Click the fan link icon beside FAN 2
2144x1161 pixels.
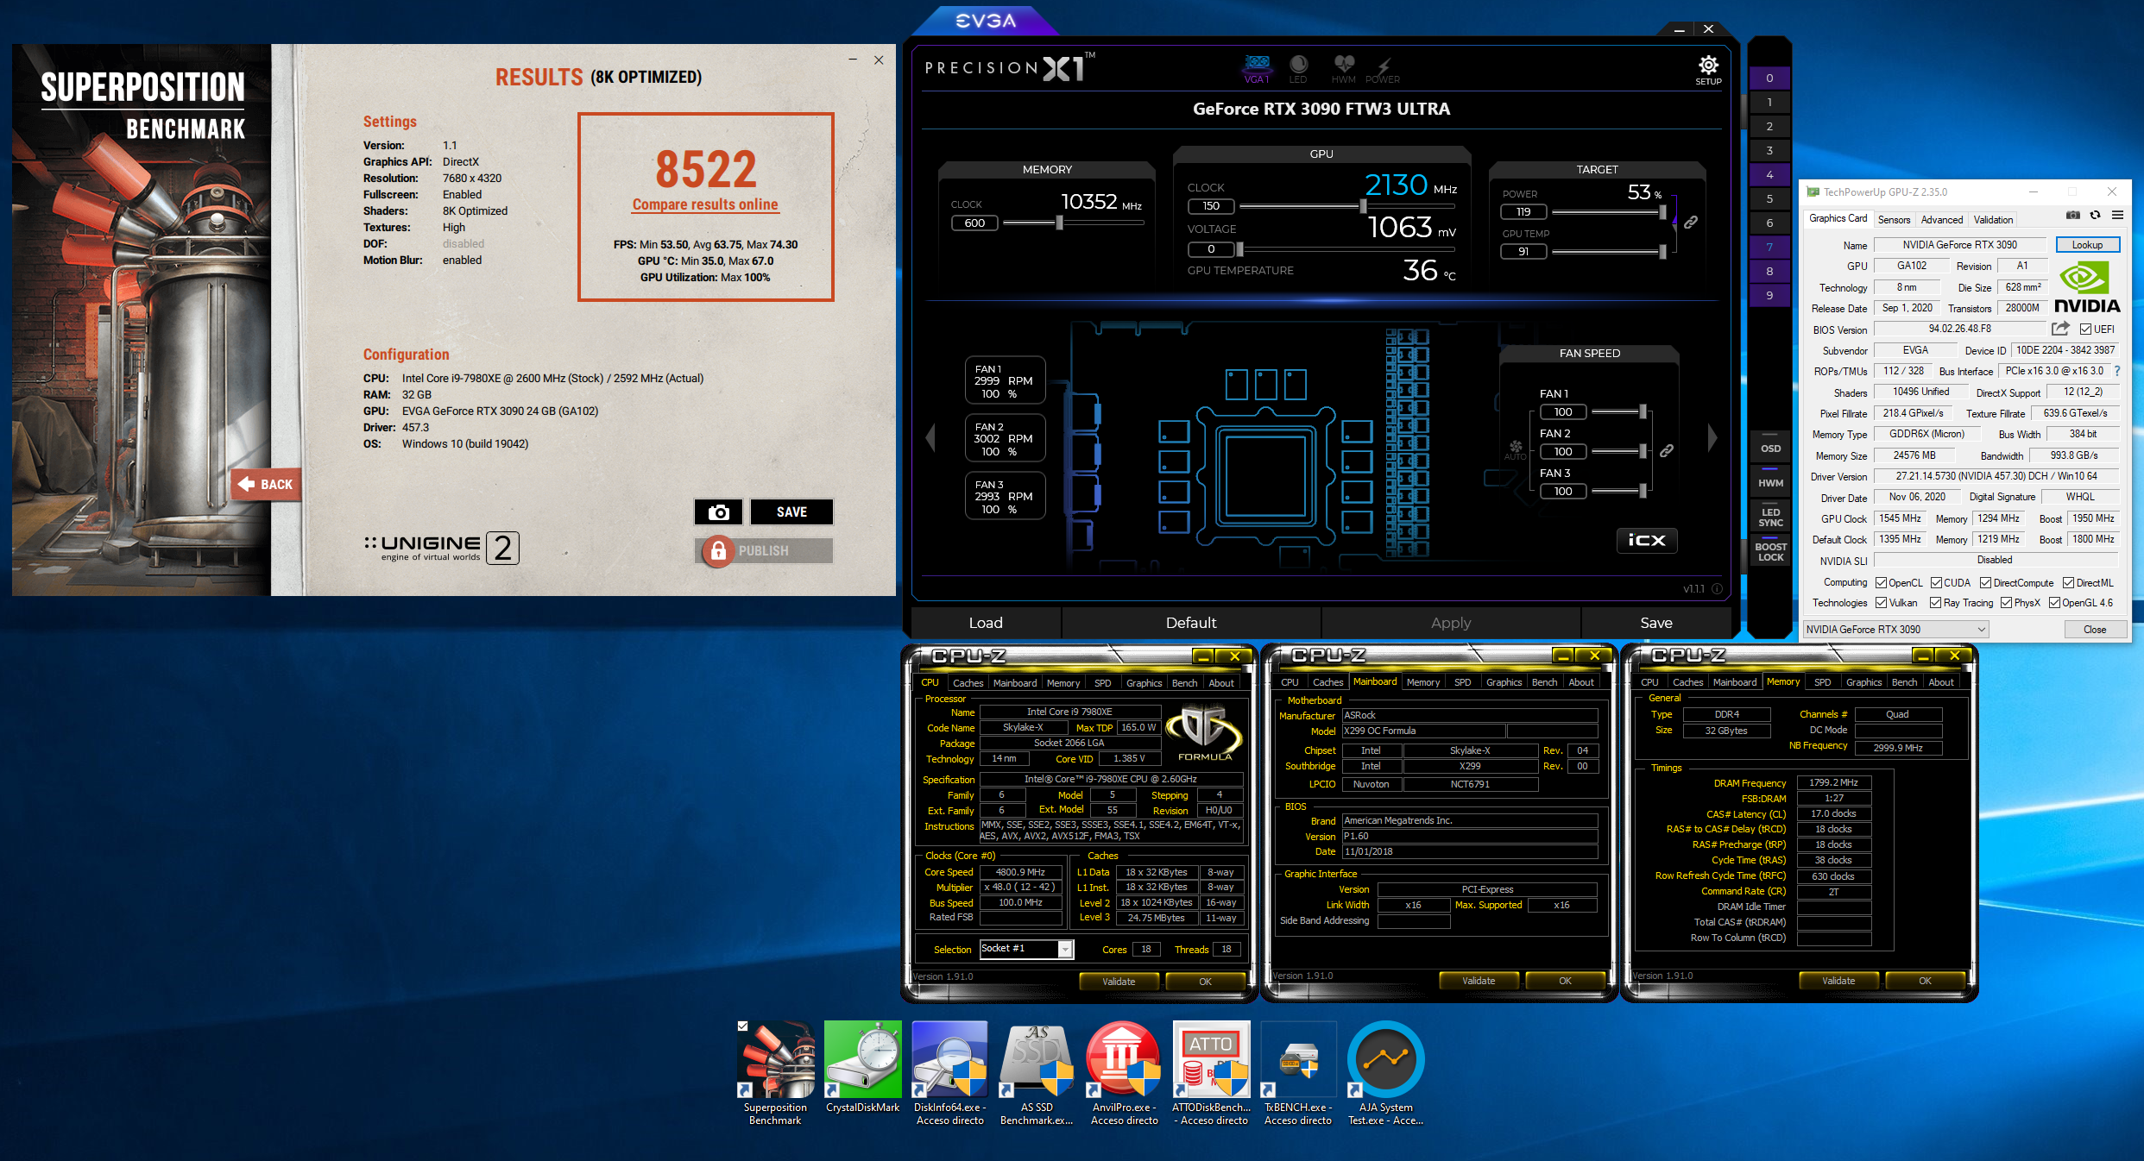[x=1667, y=450]
